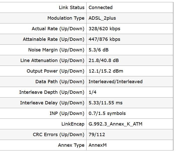Select the ADSL_2plus modulation value

coord(102,18)
